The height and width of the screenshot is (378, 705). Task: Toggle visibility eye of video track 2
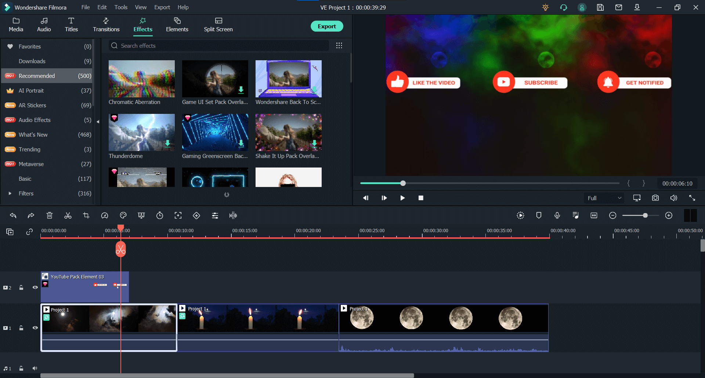tap(35, 288)
